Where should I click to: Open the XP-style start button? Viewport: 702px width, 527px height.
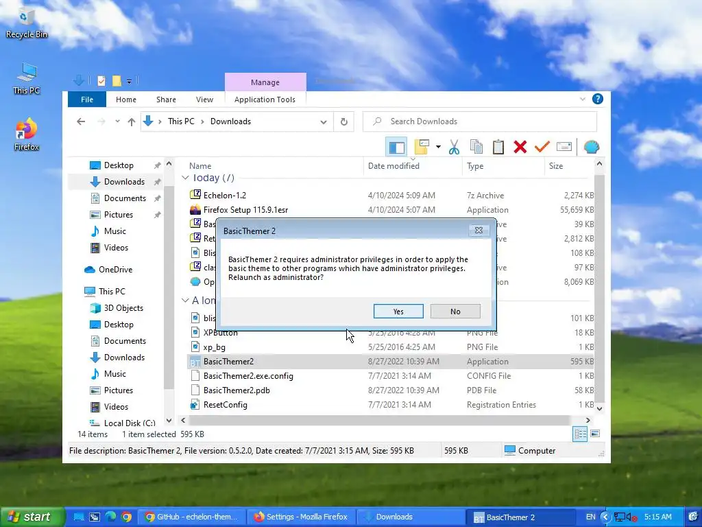[33, 517]
